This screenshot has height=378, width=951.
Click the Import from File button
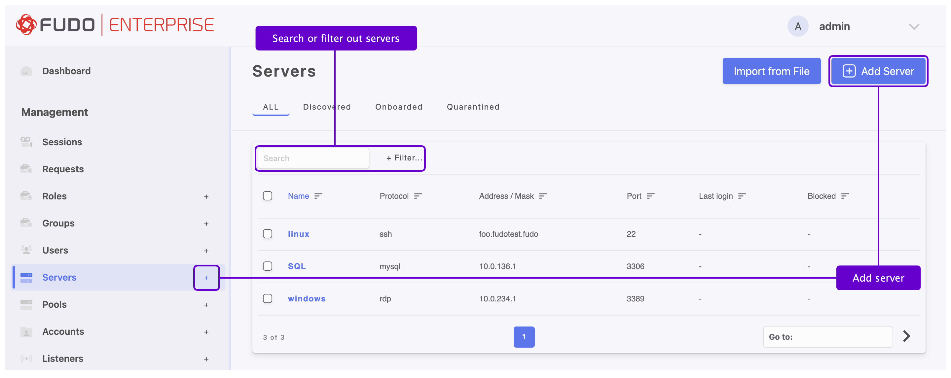[x=771, y=71]
